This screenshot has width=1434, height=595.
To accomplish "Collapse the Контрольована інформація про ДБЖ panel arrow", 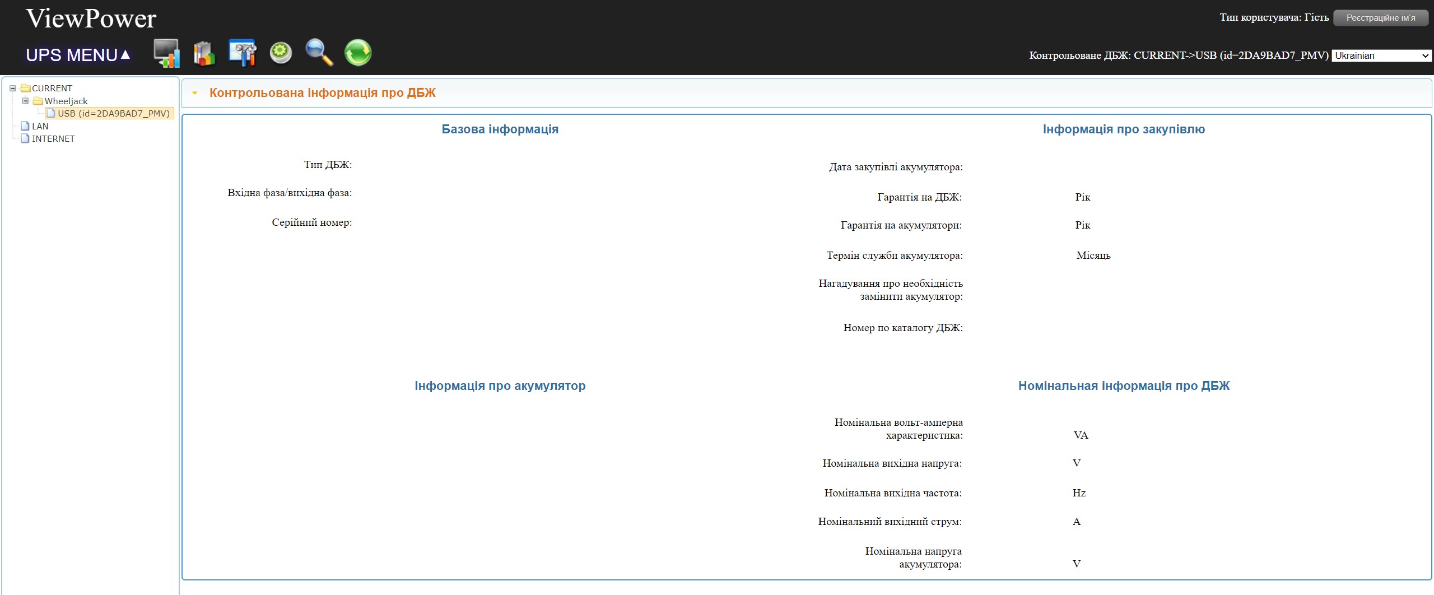I will [195, 93].
